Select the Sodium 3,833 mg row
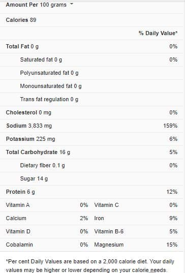This screenshot has height=273, width=185. [91, 126]
